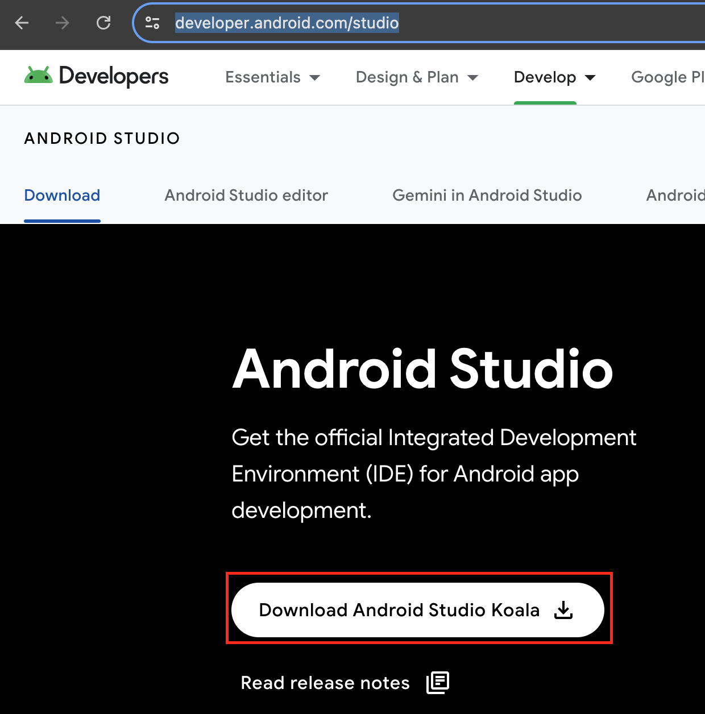Click the ANDROID STUDIO section heading
Image resolution: width=705 pixels, height=714 pixels.
point(102,138)
